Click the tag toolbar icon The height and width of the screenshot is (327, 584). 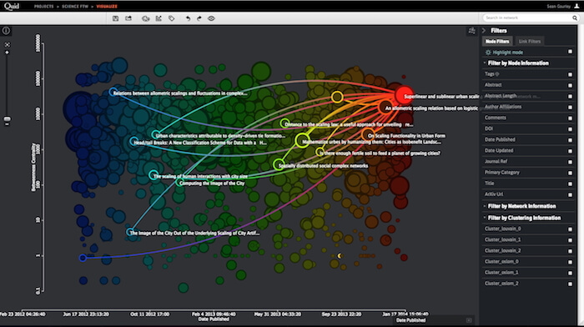[x=171, y=18]
